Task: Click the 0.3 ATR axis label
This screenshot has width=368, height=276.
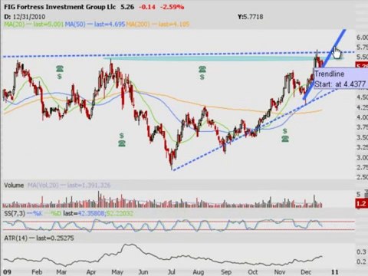Action: point(361,251)
